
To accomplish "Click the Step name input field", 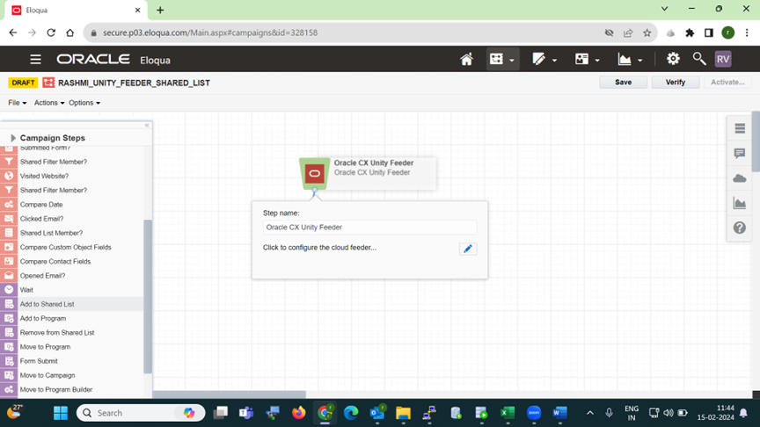I will (369, 227).
